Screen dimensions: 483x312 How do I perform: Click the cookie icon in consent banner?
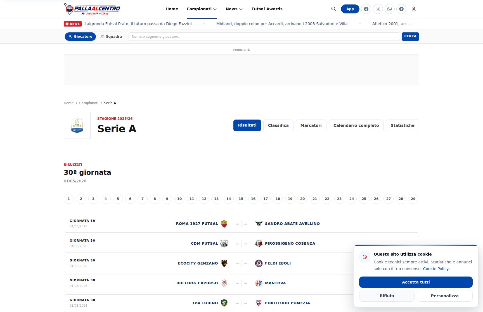[x=365, y=257]
